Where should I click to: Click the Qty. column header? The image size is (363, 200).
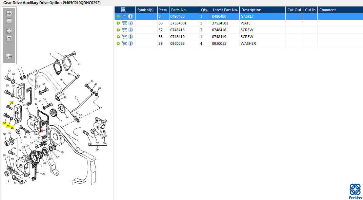tap(204, 10)
